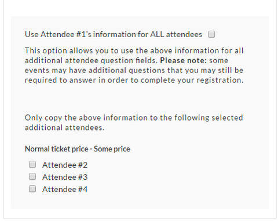Click the 'following selected' words in paragraph
This screenshot has width=278, height=221.
pos(209,118)
